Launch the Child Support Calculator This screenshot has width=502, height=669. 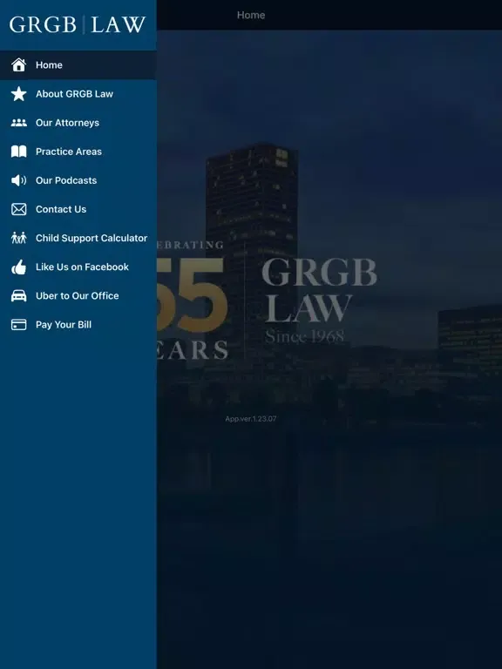78,238
